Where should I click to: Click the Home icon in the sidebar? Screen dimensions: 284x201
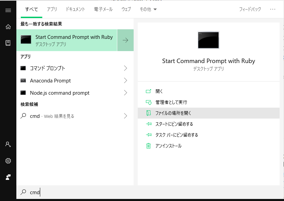point(8,27)
